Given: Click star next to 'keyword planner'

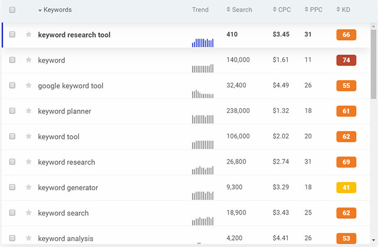Looking at the screenshot, I should tap(29, 111).
